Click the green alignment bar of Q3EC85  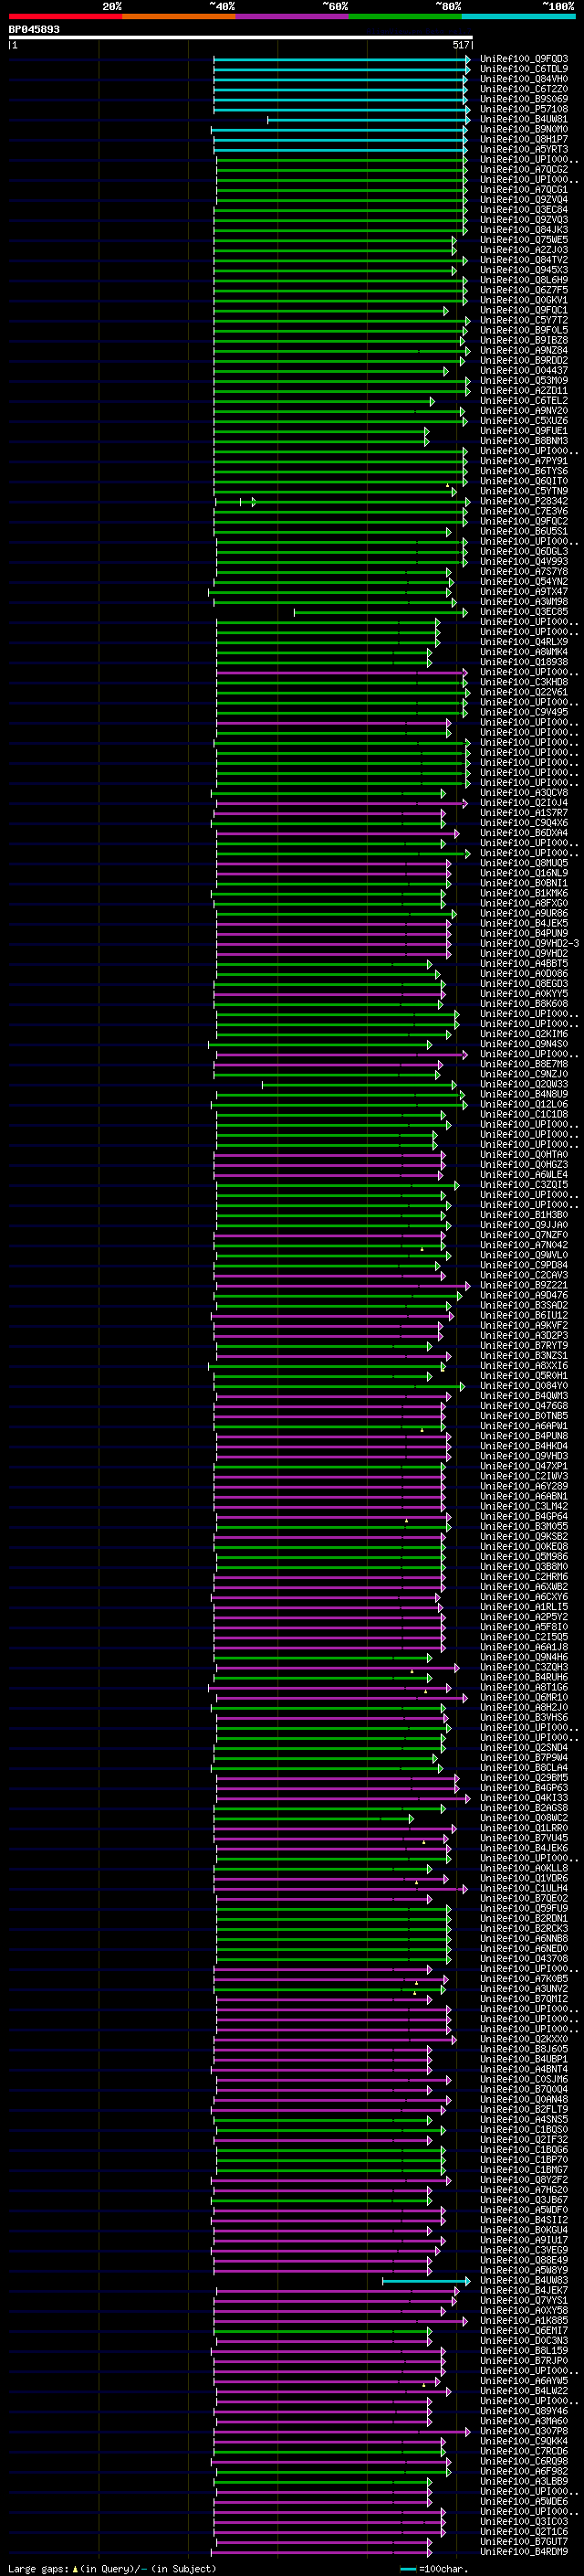coord(381,613)
